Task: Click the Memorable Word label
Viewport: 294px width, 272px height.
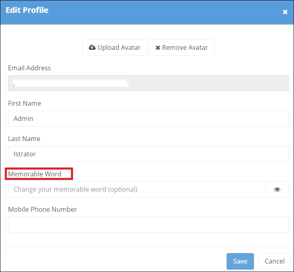Action: pos(34,174)
